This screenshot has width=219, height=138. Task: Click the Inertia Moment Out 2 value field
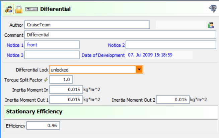pos(173,100)
